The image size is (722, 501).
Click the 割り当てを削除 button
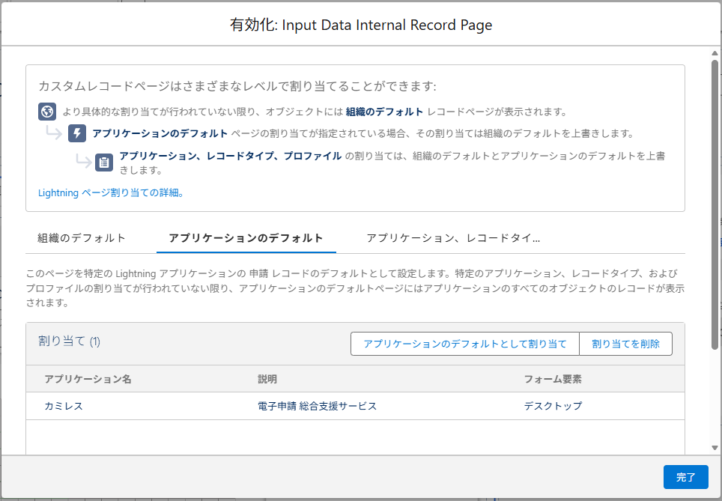coord(625,344)
